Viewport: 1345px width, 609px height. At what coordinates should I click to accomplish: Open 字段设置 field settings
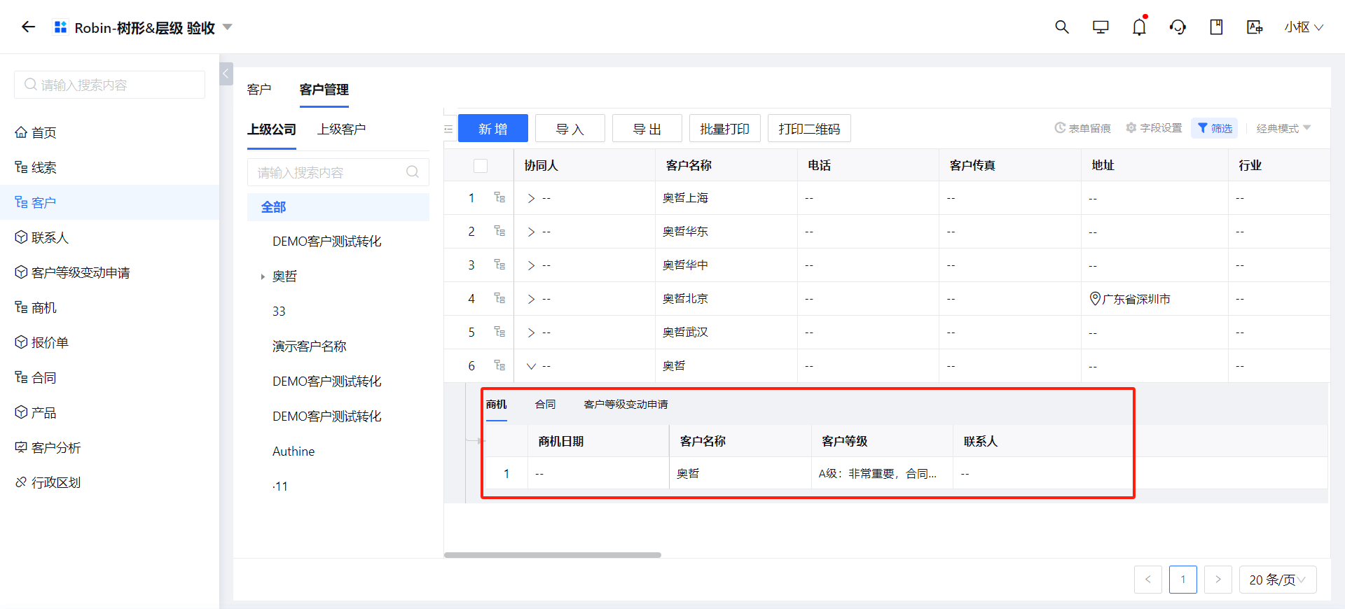pos(1154,128)
